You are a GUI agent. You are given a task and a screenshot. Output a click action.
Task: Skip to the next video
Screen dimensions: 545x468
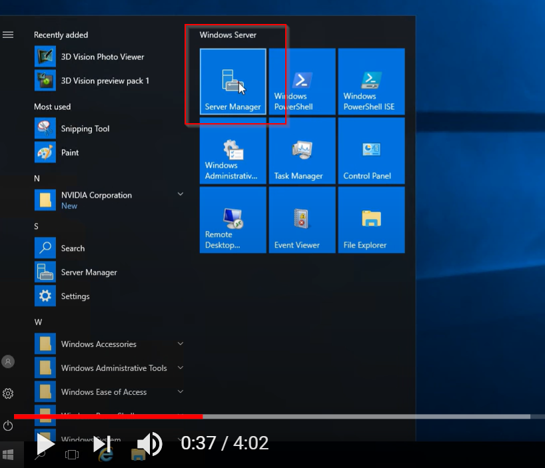pyautogui.click(x=102, y=443)
